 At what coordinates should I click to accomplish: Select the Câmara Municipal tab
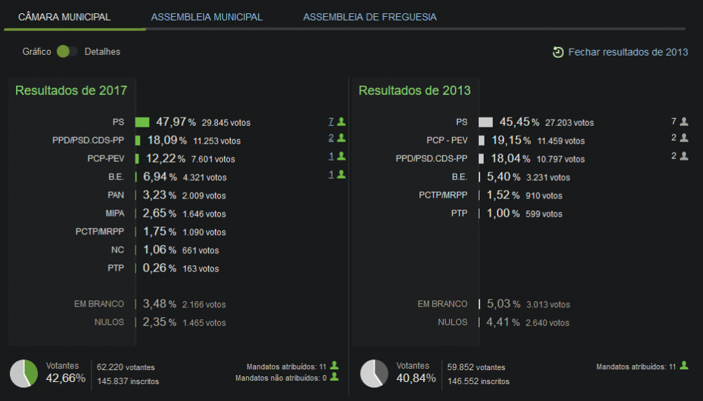[64, 17]
